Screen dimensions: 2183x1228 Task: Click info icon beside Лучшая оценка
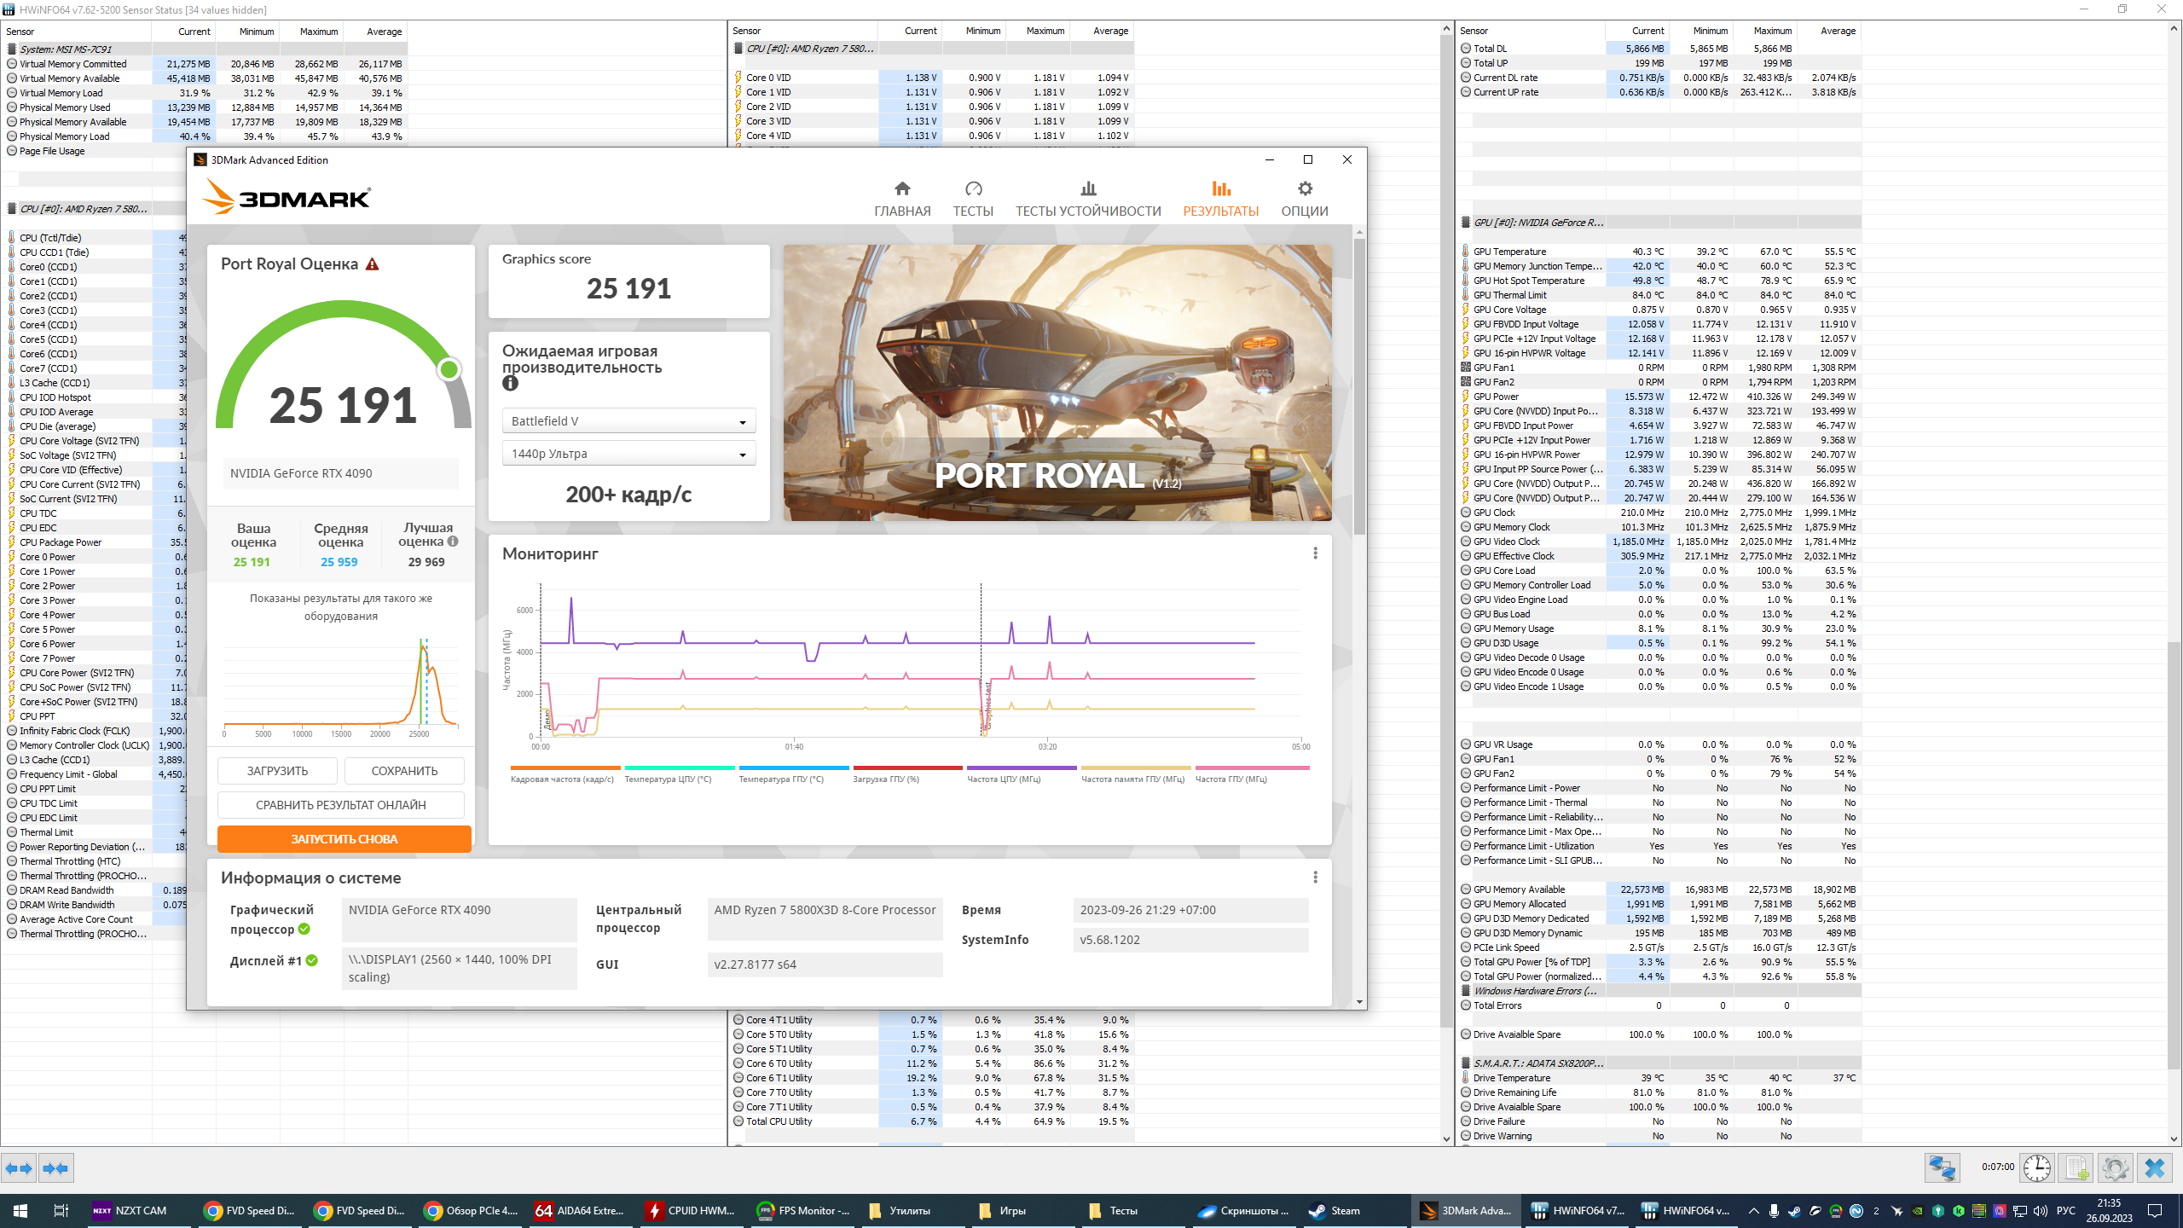point(453,542)
